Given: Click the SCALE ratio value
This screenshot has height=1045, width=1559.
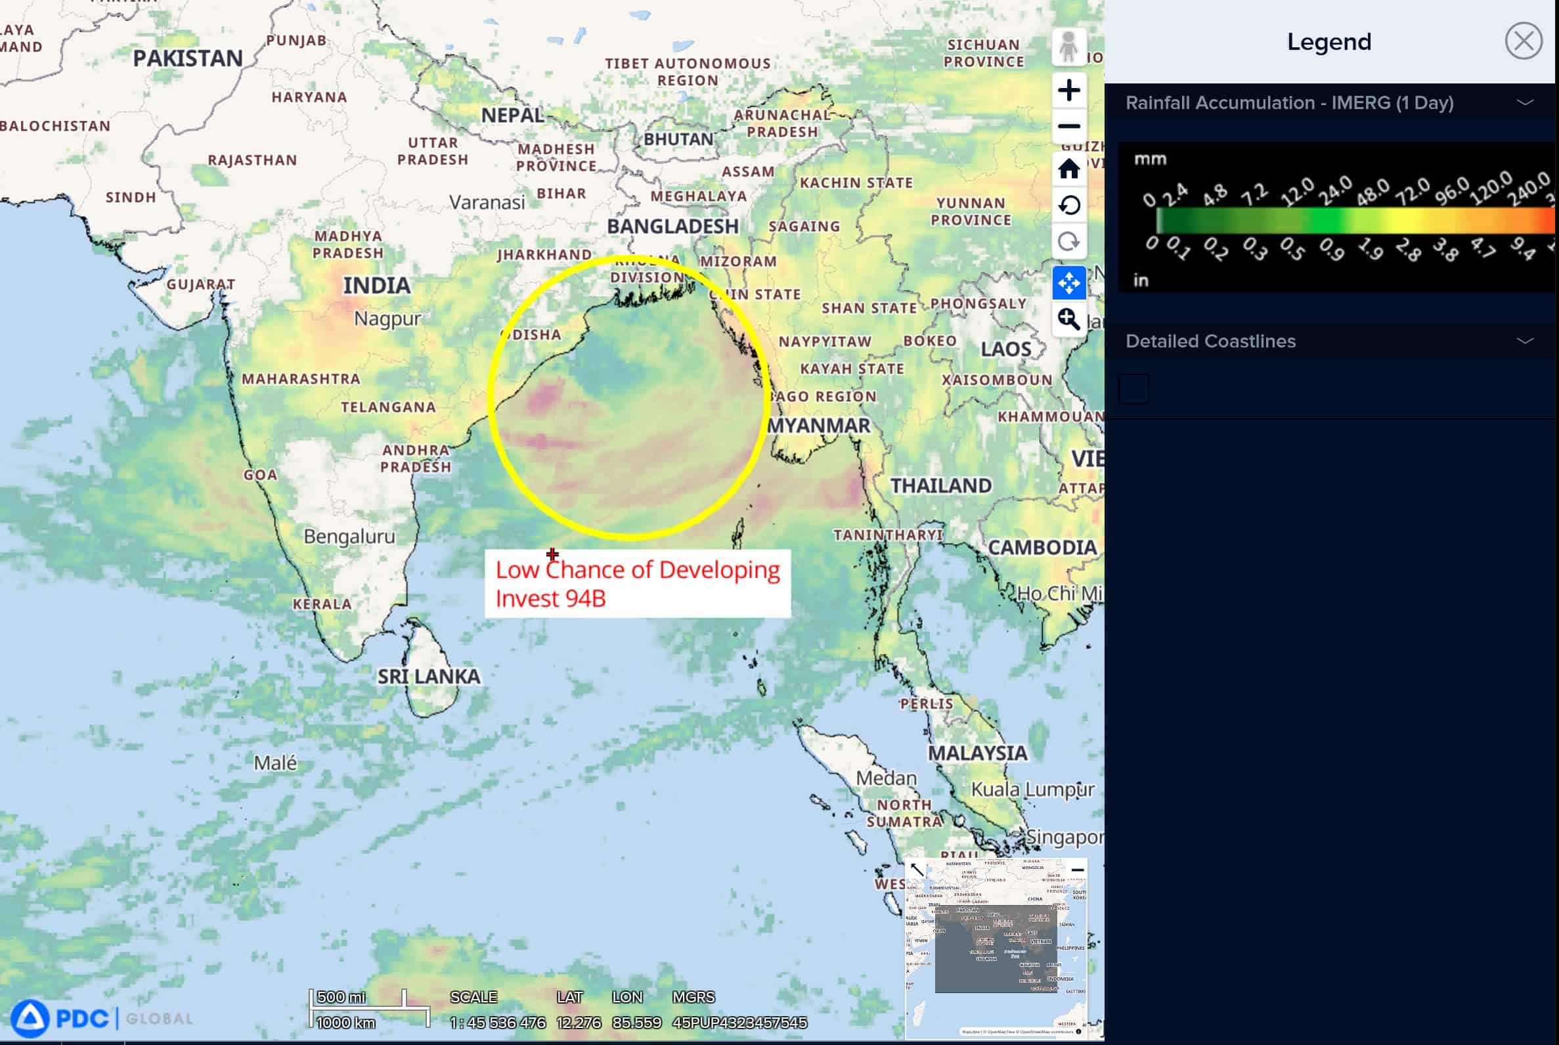Looking at the screenshot, I should coord(498,1023).
